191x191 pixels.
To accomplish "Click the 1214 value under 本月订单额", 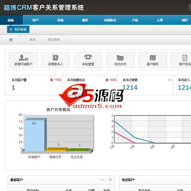I will click(130, 87).
